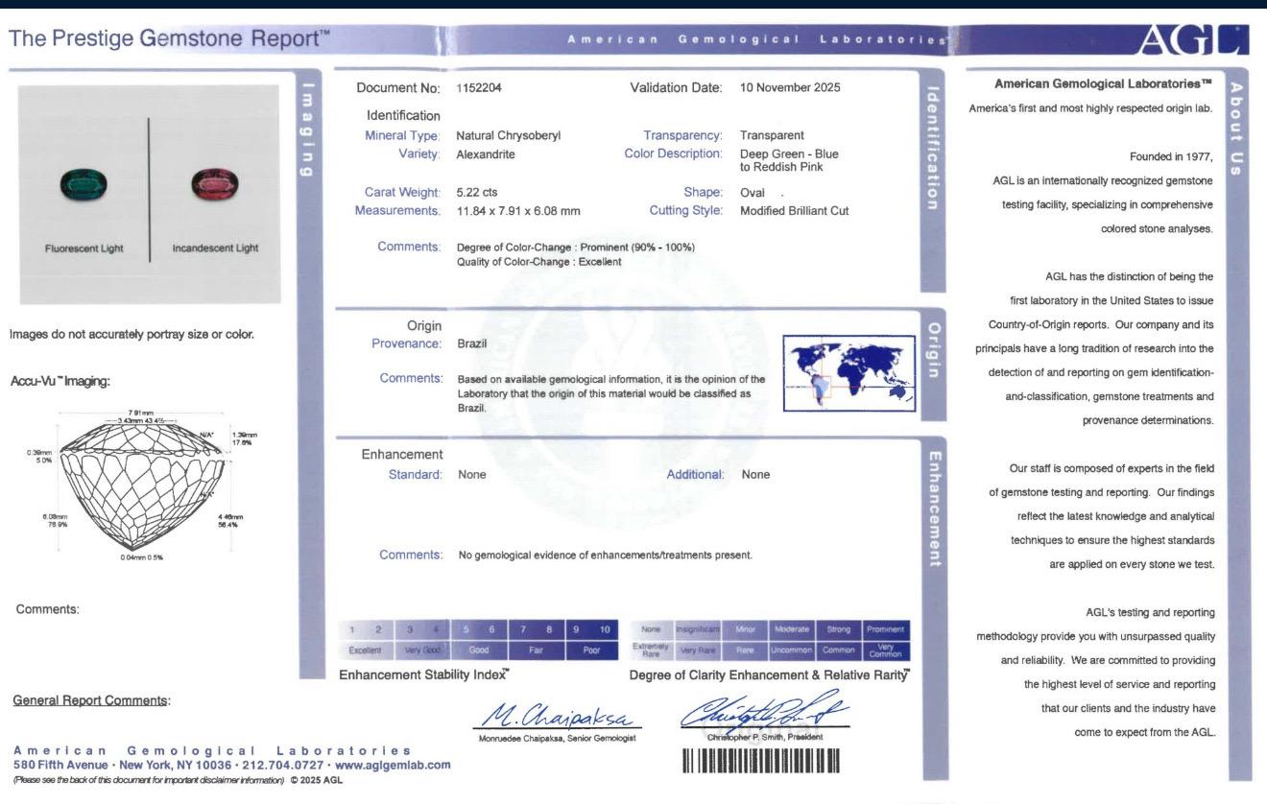1267x804 pixels.
Task: Click the Prominent cell in clarity enhancement scale
Action: [885, 629]
